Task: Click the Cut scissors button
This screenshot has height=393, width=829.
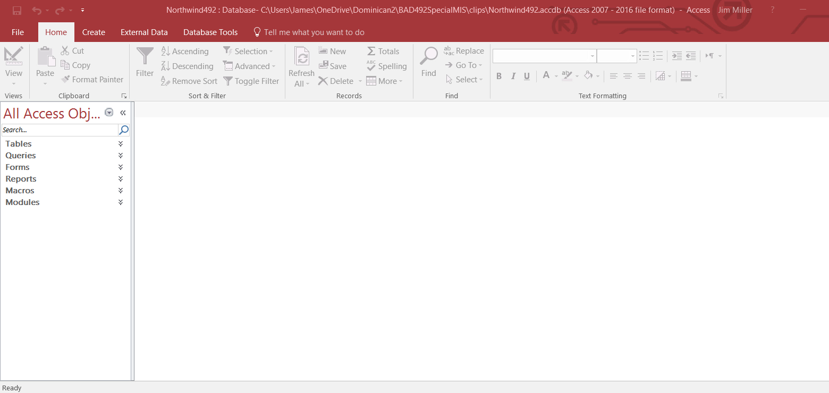Action: (72, 51)
